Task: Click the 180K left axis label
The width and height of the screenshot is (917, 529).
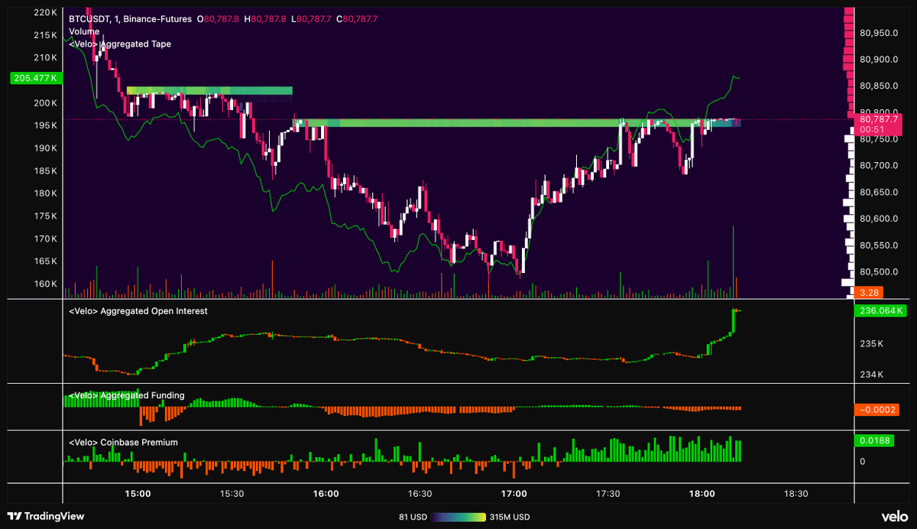Action: (45, 193)
